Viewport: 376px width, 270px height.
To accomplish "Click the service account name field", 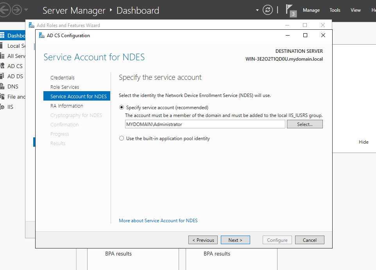I will (205, 124).
